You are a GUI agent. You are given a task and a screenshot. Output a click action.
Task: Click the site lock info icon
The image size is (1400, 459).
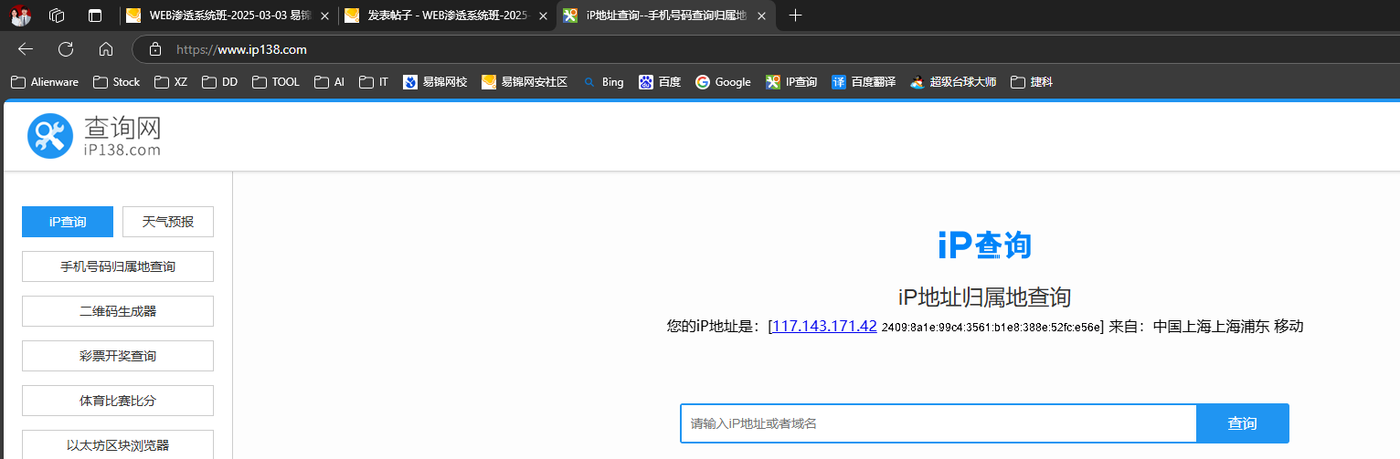(x=155, y=49)
